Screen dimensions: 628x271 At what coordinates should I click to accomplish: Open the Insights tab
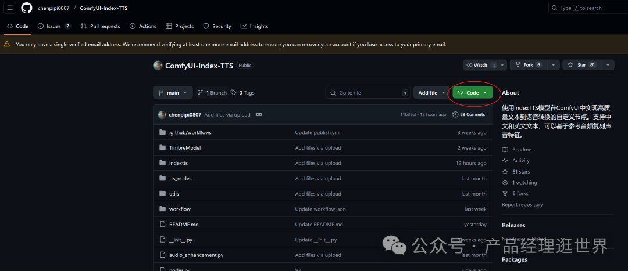(254, 26)
